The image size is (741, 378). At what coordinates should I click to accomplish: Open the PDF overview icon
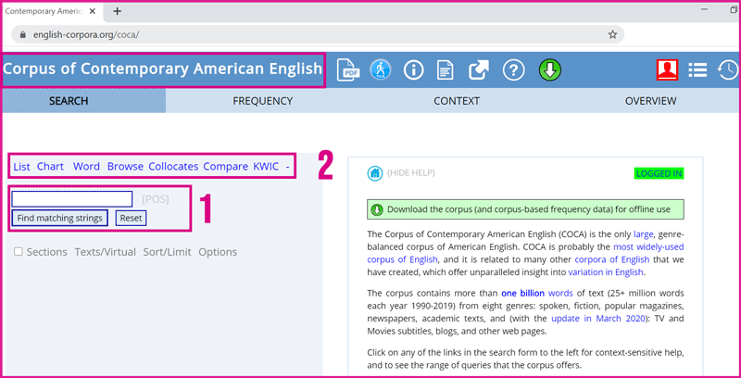coord(349,70)
